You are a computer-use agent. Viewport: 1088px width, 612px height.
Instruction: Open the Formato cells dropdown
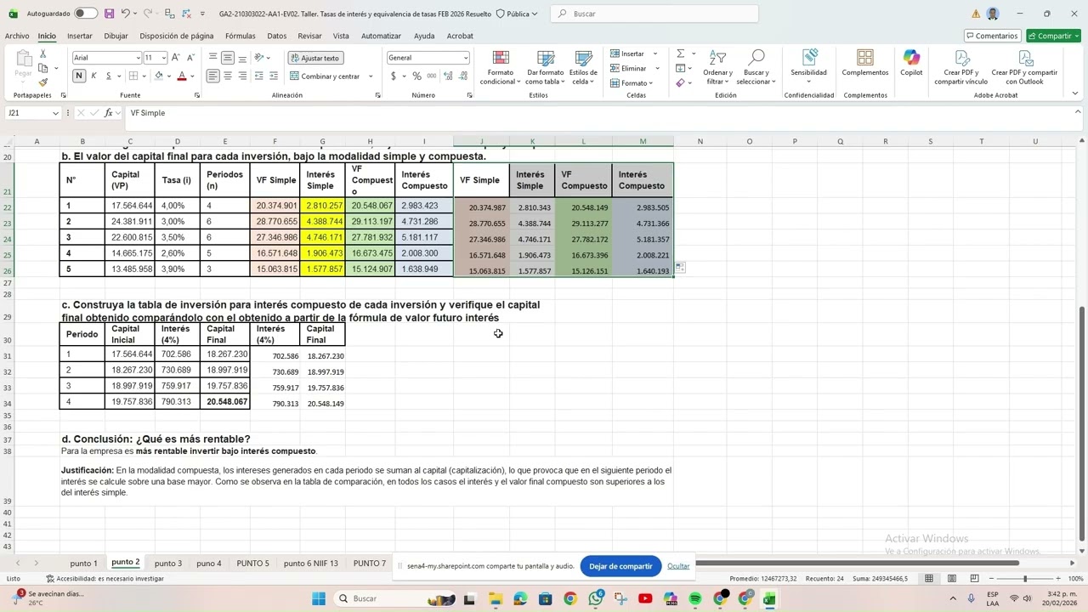(x=631, y=82)
